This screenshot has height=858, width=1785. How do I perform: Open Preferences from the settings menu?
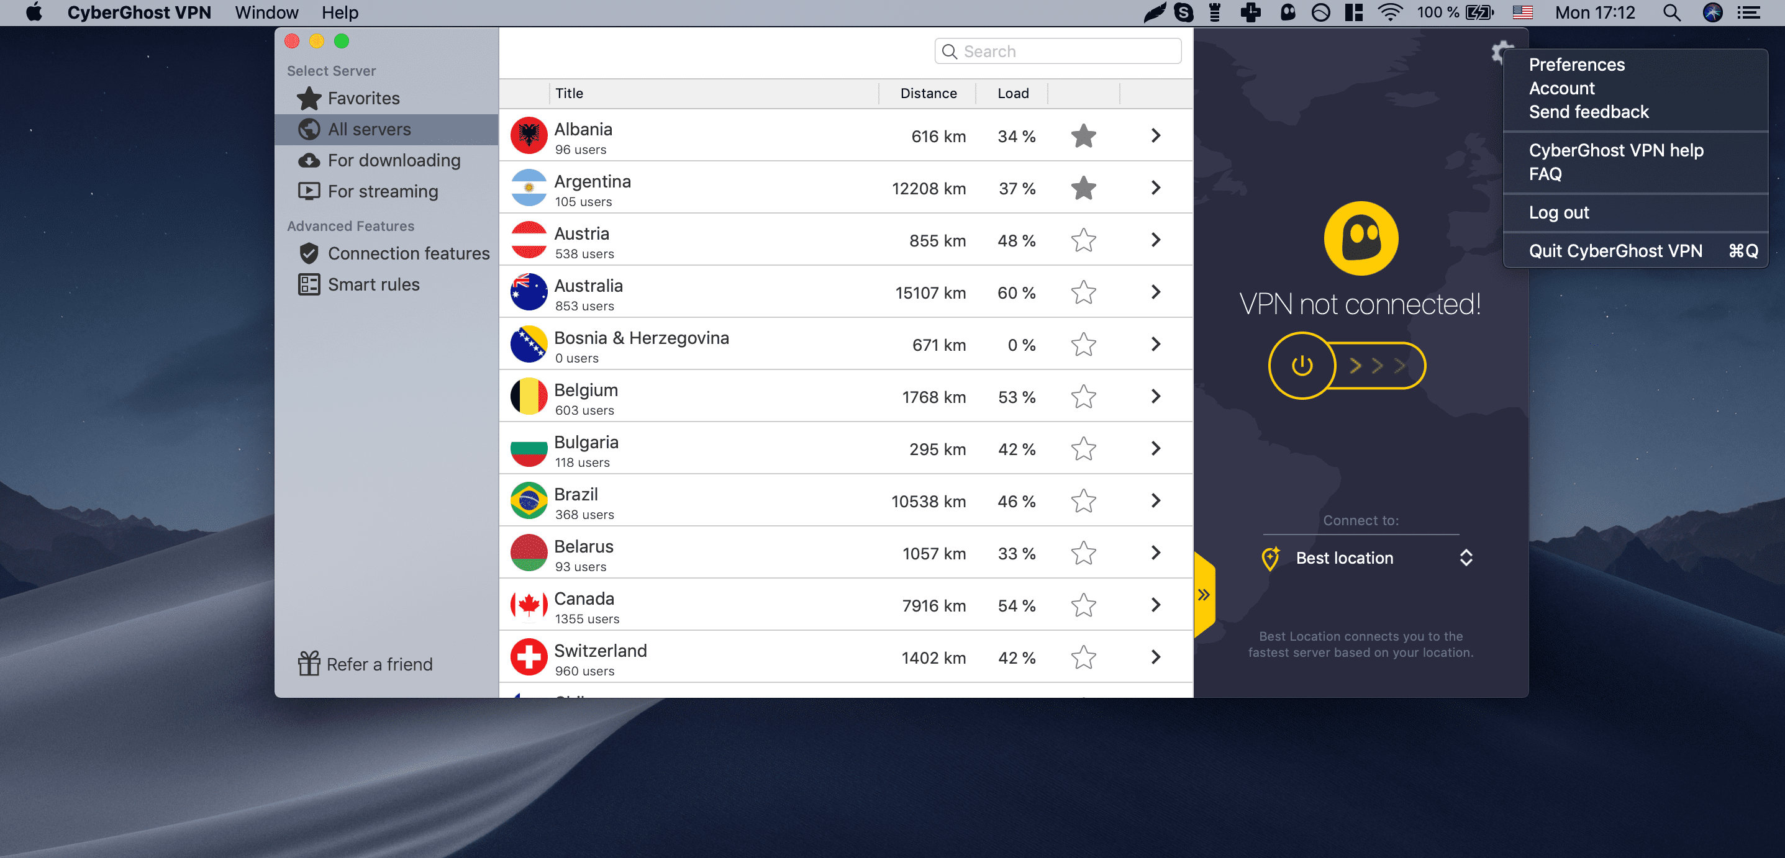[x=1576, y=65]
